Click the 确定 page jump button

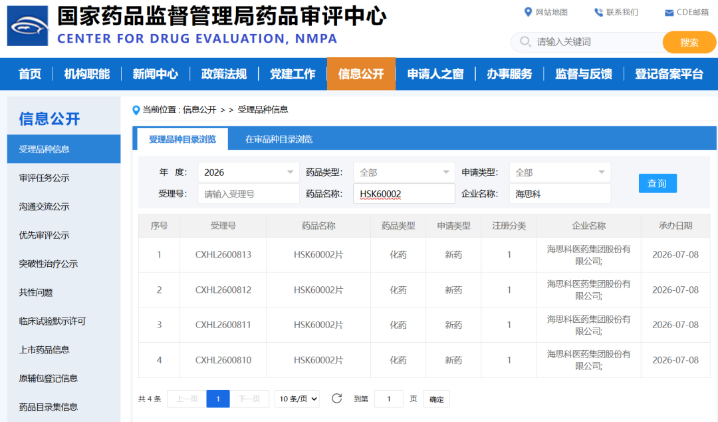pyautogui.click(x=436, y=399)
